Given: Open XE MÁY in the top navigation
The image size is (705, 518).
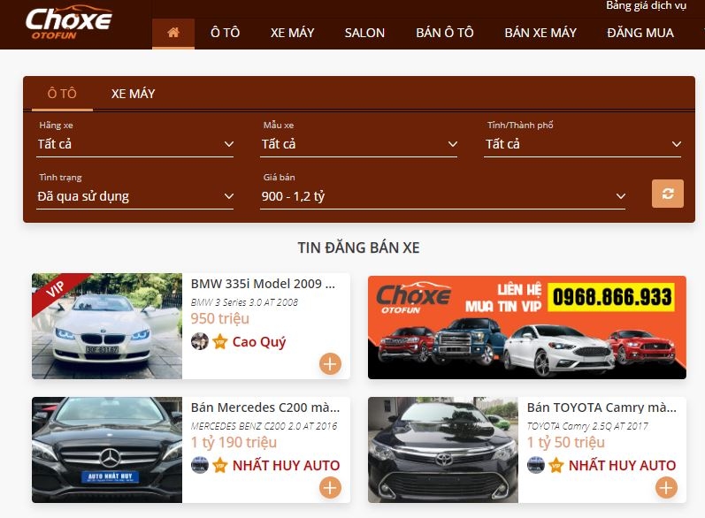Looking at the screenshot, I should coord(292,33).
